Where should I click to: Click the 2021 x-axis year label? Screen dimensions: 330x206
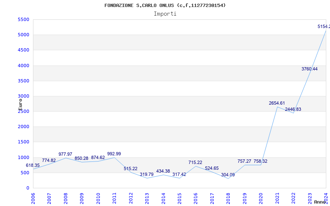click(x=277, y=197)
